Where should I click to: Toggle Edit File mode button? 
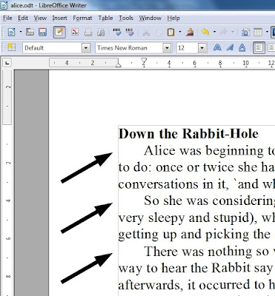[x=59, y=32]
